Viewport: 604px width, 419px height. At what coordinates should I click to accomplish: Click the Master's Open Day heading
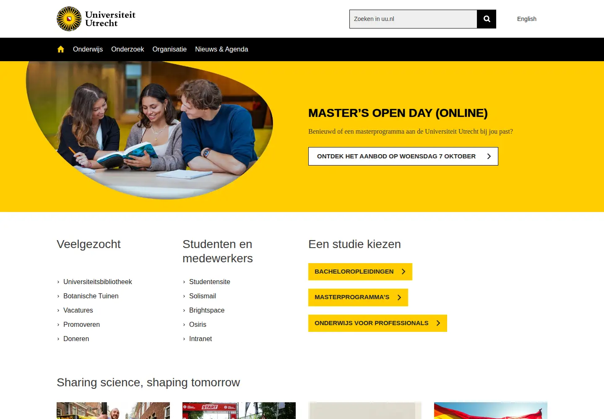tap(398, 113)
